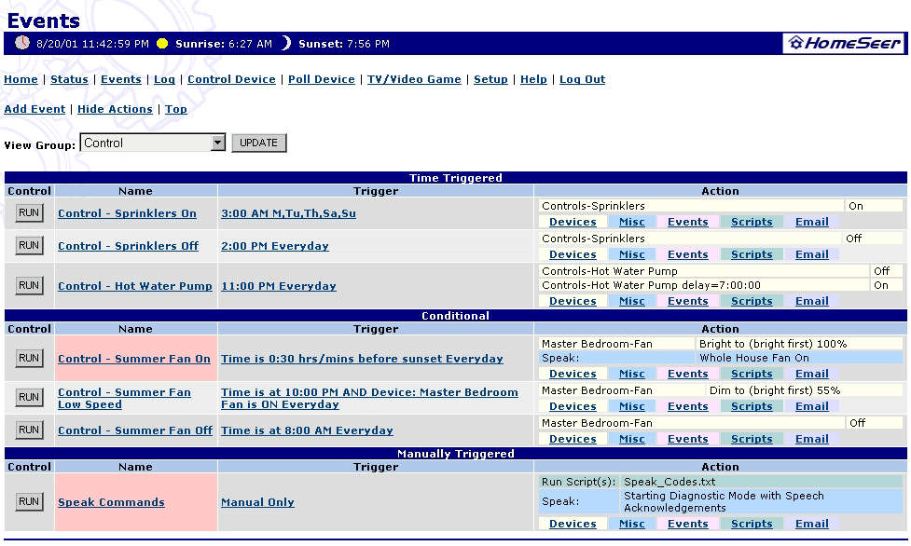Click the clock icon in status bar
The height and width of the screenshot is (546, 911).
point(22,43)
